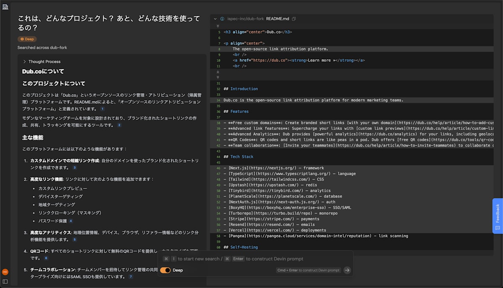The height and width of the screenshot is (288, 503).
Task: Click the [PlanetScale] database code line
Action: click(x=283, y=196)
